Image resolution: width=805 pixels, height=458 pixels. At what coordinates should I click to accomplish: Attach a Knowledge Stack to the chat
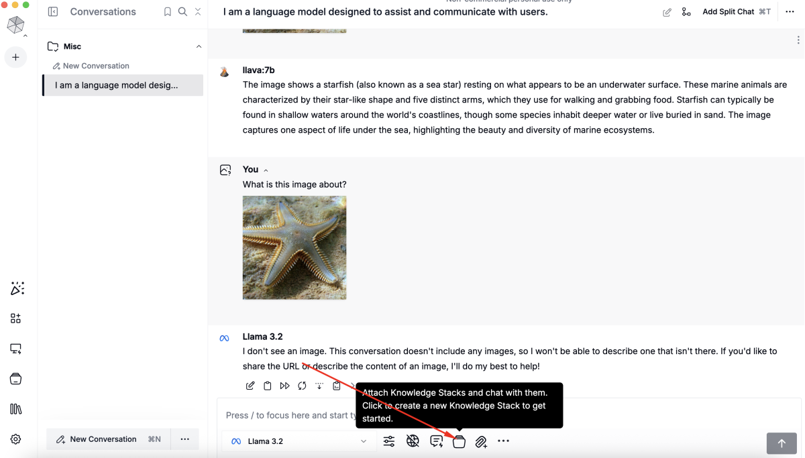(459, 441)
